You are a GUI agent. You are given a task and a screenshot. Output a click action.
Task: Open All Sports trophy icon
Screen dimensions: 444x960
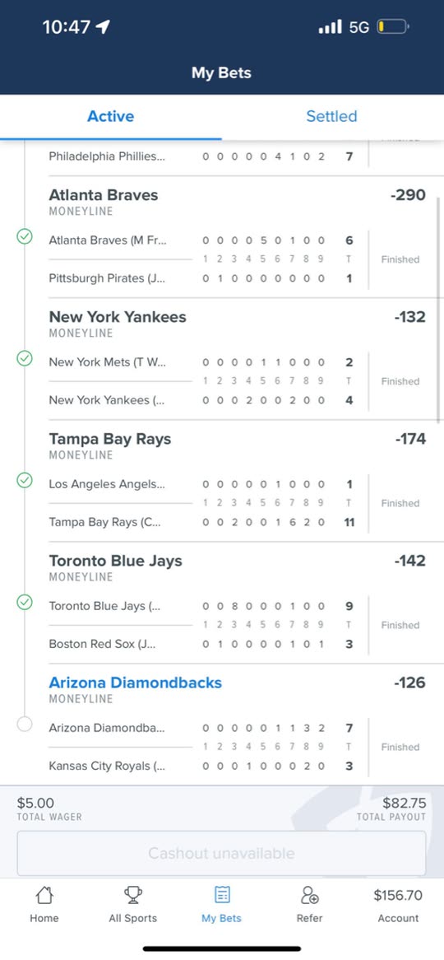[x=132, y=895]
